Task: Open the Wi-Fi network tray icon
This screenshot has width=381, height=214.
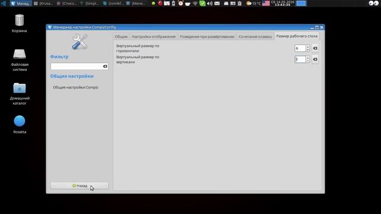Action: [195, 4]
